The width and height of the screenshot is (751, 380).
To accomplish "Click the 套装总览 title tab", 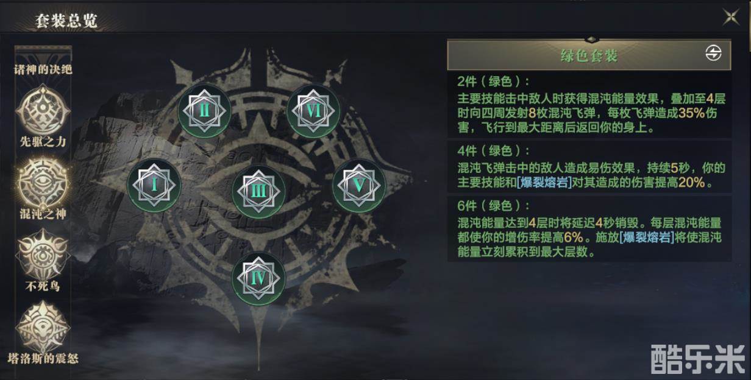I will point(66,21).
